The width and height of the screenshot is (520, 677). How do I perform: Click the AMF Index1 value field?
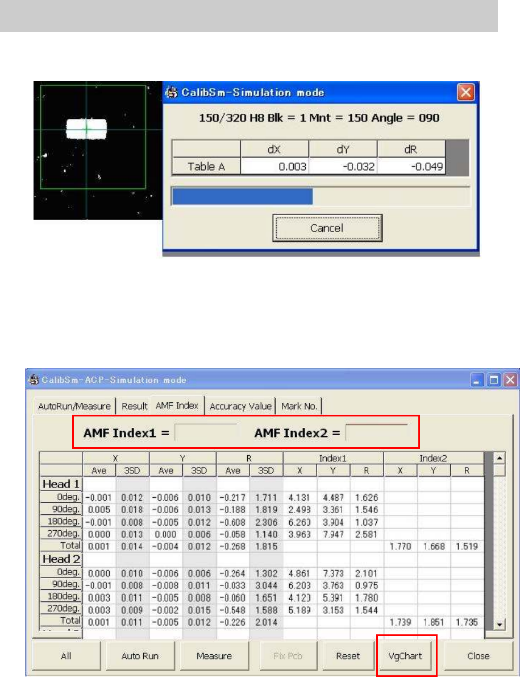coord(205,433)
